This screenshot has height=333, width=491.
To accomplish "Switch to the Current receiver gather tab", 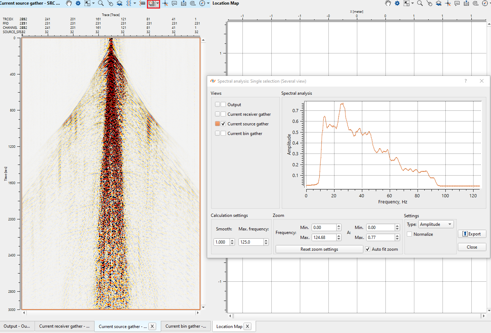I will pos(64,326).
